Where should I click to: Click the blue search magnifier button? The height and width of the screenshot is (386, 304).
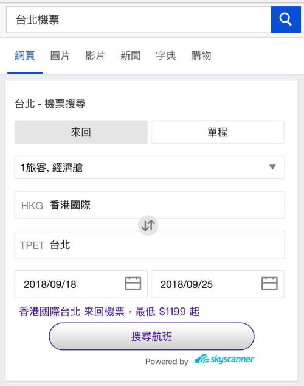pos(286,19)
